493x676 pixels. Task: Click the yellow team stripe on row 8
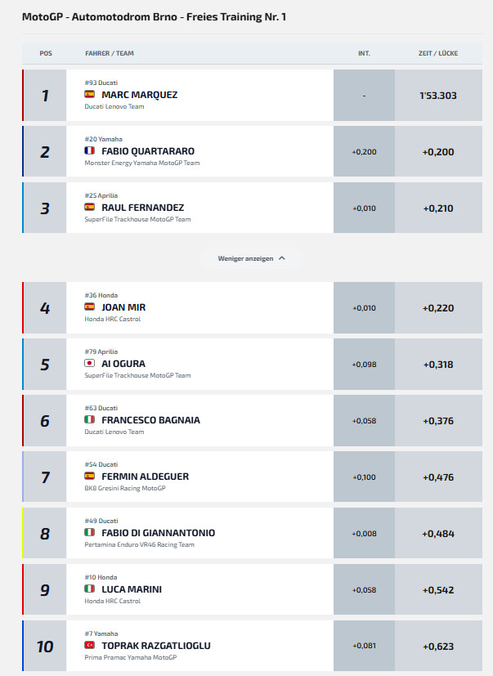click(23, 533)
